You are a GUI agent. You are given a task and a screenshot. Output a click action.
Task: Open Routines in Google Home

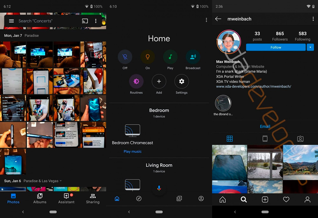pos(136,81)
